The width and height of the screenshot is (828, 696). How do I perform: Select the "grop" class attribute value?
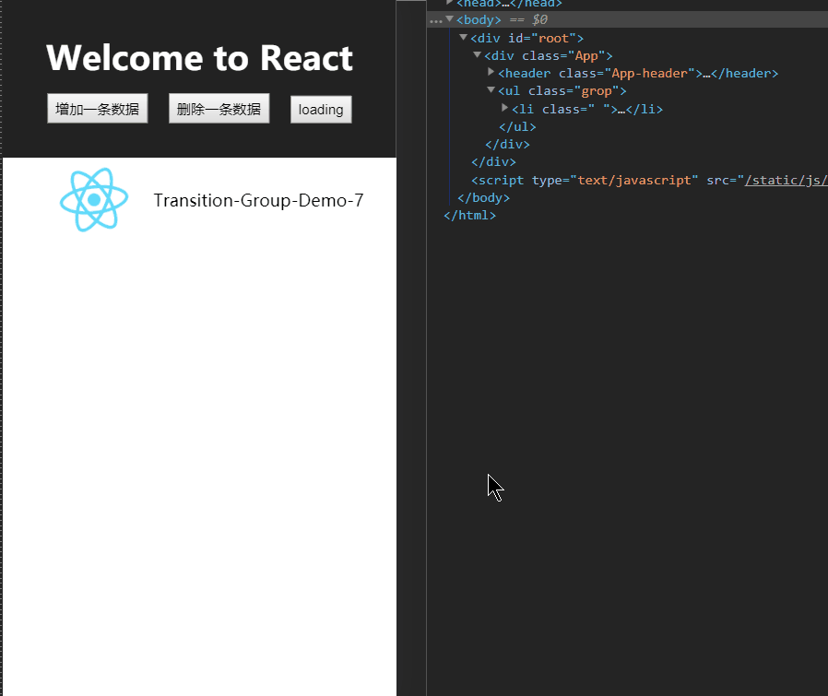597,91
